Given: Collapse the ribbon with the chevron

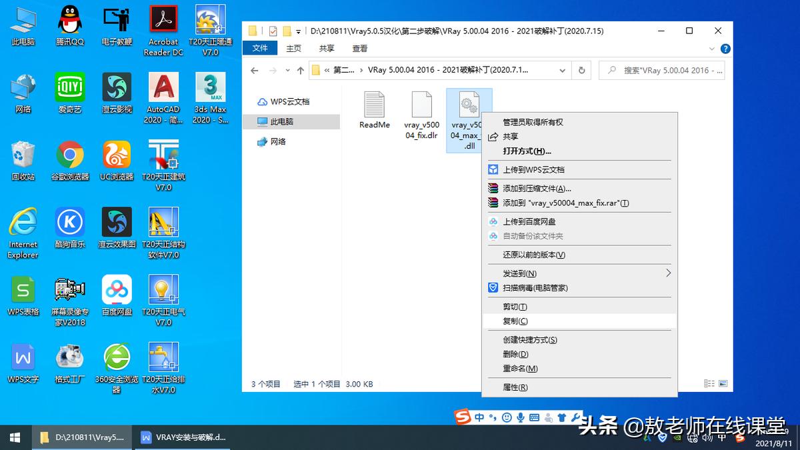Looking at the screenshot, I should (711, 49).
